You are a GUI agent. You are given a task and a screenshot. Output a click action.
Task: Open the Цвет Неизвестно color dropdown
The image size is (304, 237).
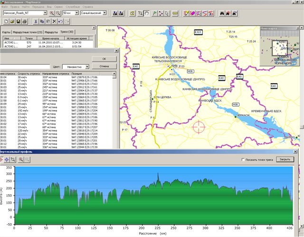pyautogui.click(x=87, y=67)
